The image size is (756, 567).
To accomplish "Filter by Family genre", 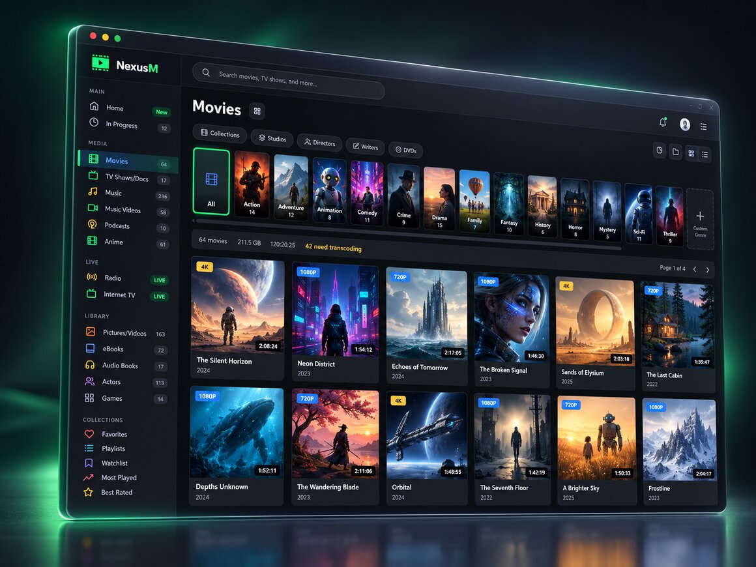I will 474,201.
